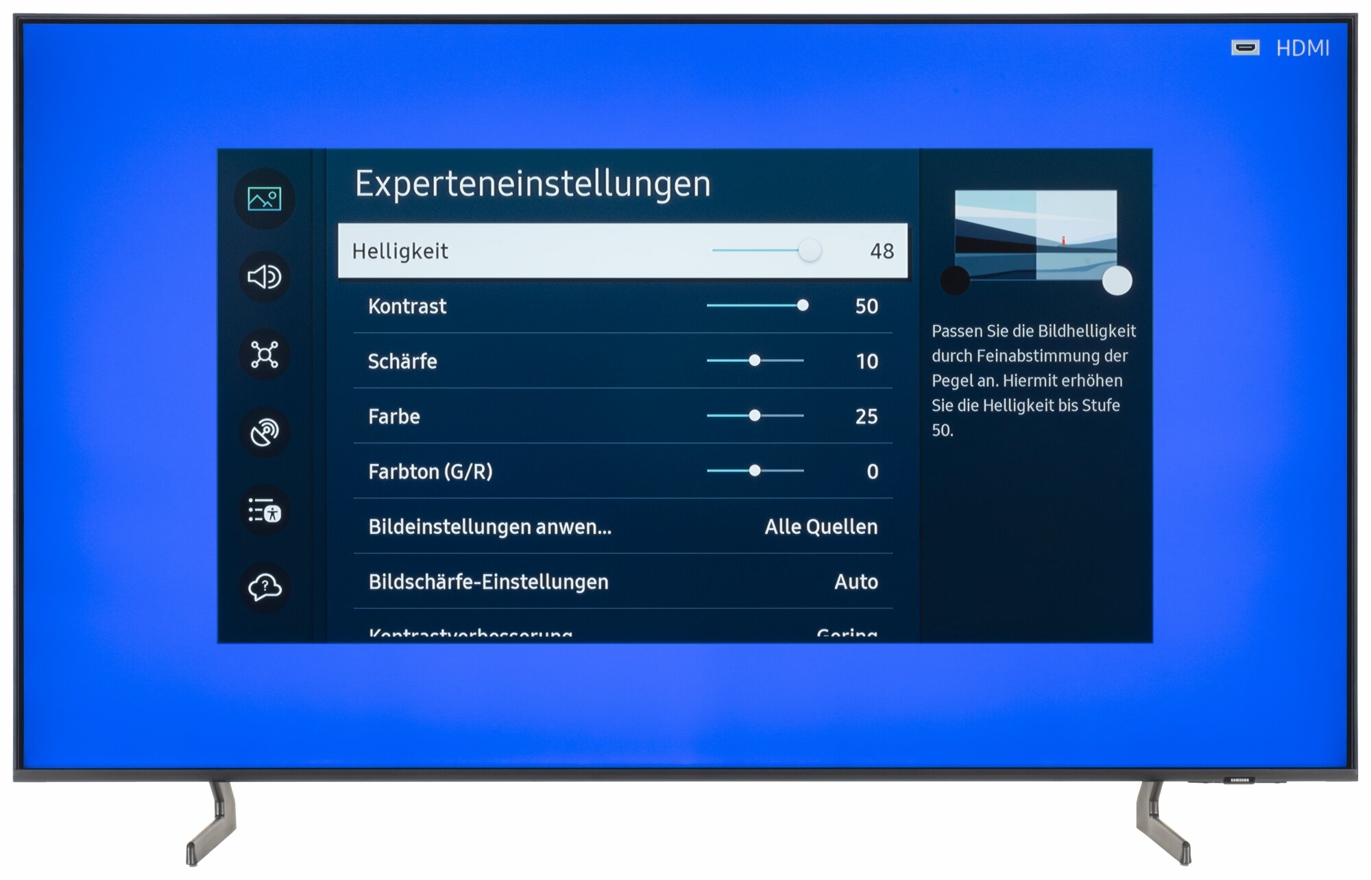Click the HDMI source icon
Viewport: 1371px width, 880px height.
[x=1245, y=48]
